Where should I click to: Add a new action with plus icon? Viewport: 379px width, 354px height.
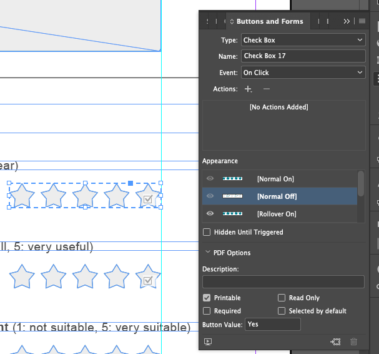point(248,89)
